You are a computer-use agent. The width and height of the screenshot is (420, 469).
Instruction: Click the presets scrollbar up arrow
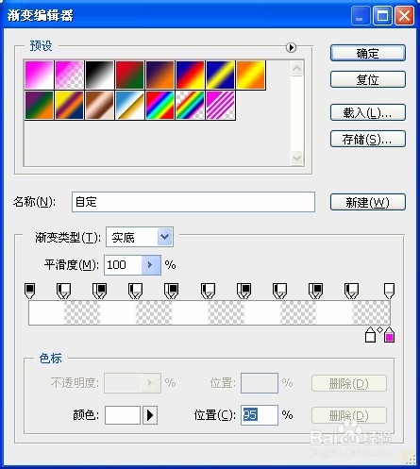click(297, 68)
